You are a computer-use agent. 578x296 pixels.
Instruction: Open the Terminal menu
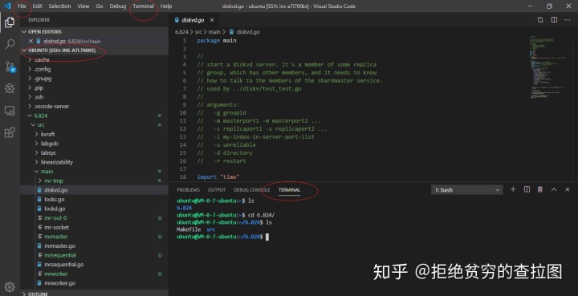point(144,6)
